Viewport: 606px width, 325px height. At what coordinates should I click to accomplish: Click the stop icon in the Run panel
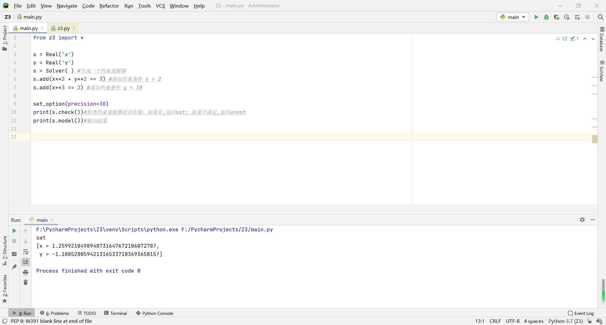14,241
